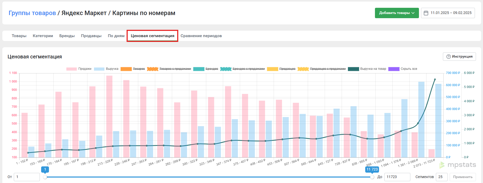The height and width of the screenshot is (183, 483).
Task: Toggle the Продажи legend series
Action: (79, 69)
